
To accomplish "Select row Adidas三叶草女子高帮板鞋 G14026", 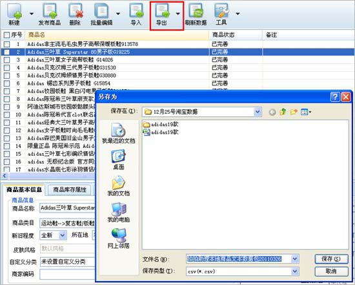I will point(177,59).
